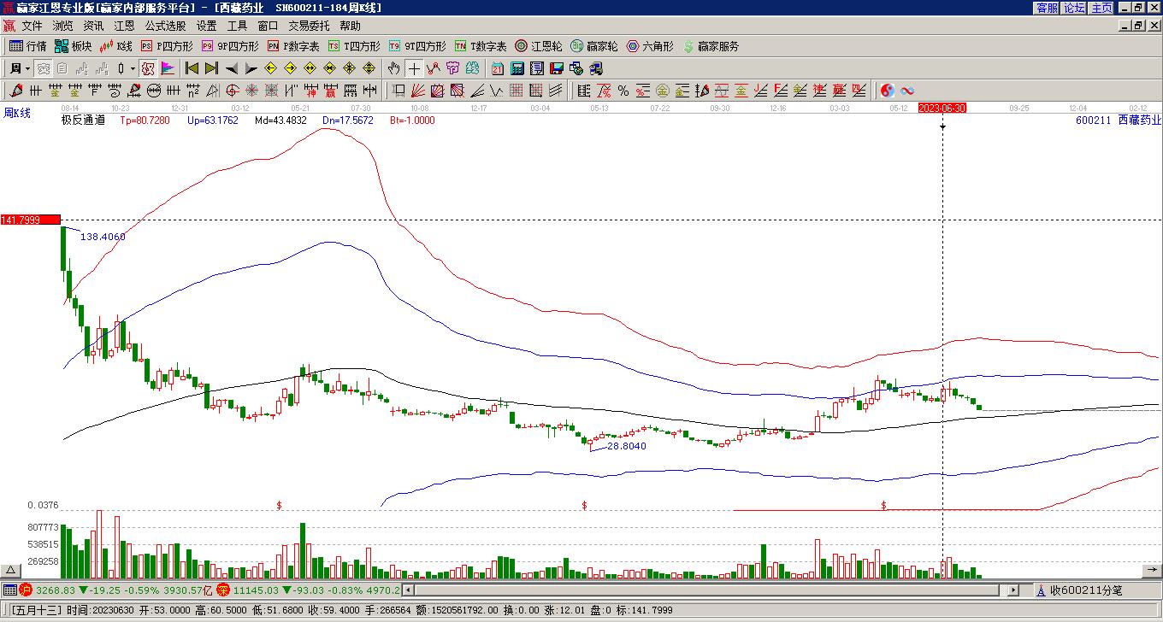Open the 板块 sector view
The width and height of the screenshot is (1163, 622).
coord(73,46)
